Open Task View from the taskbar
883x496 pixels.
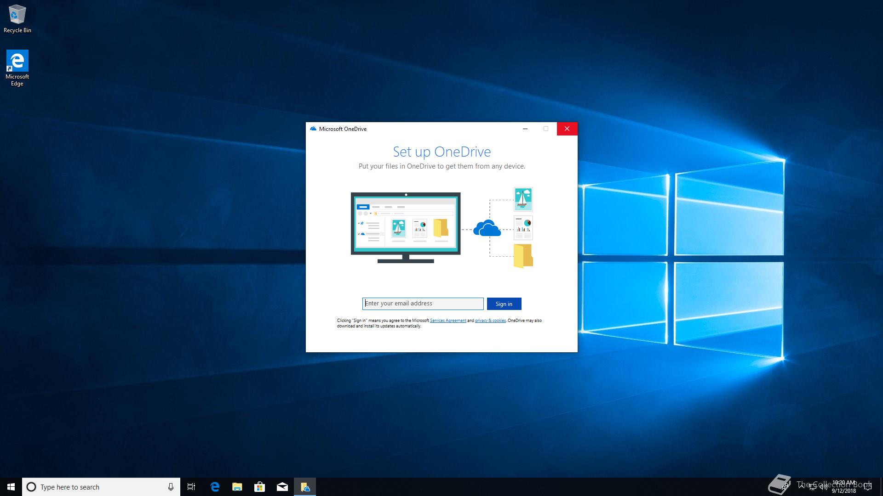(x=191, y=487)
